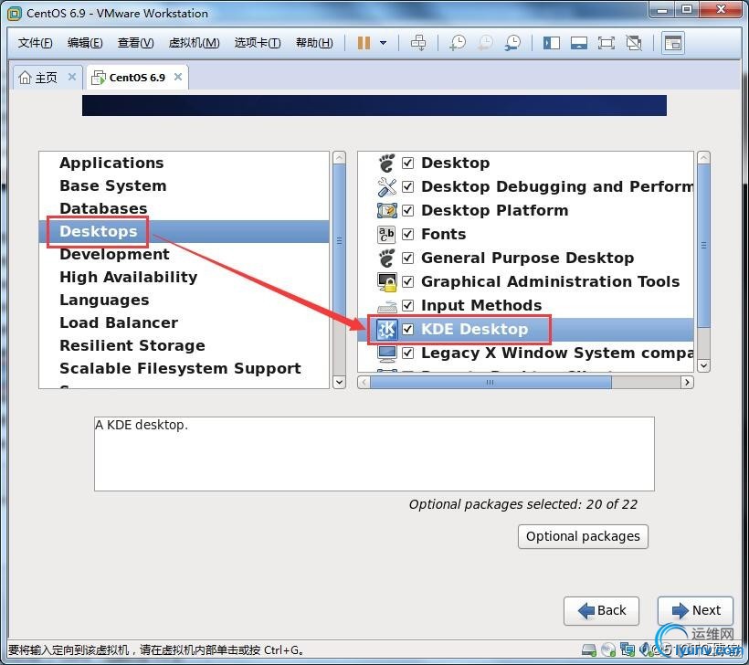The image size is (749, 665).
Task: Open the power options dropdown arrow
Action: click(x=383, y=43)
